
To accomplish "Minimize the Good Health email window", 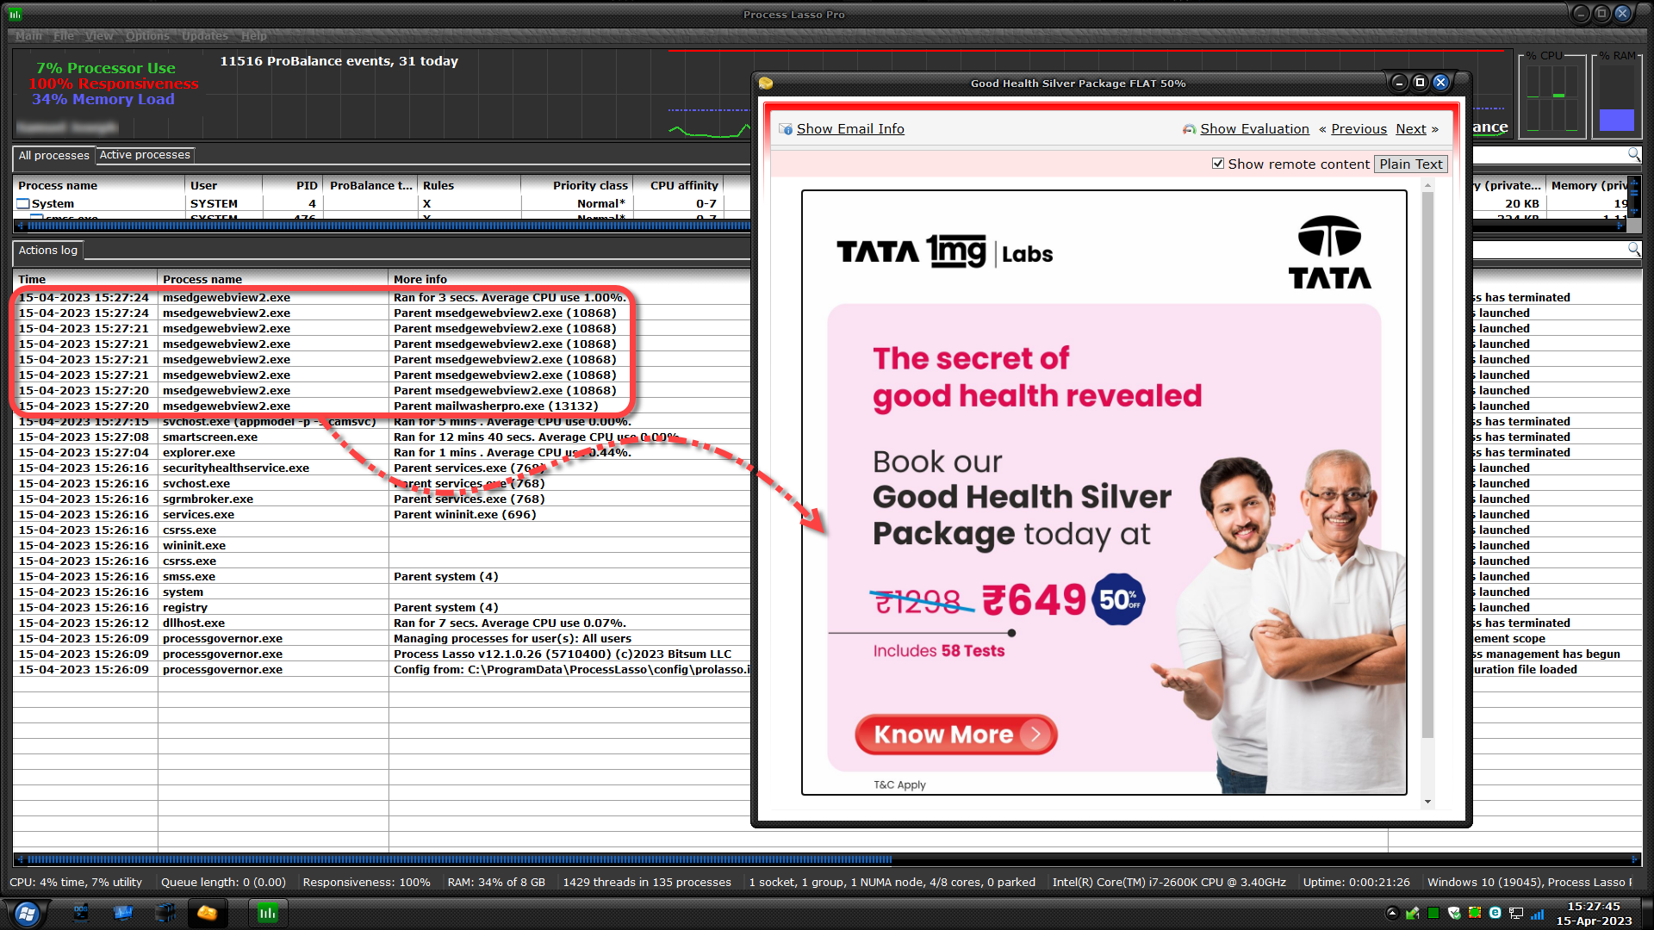I will (1399, 83).
